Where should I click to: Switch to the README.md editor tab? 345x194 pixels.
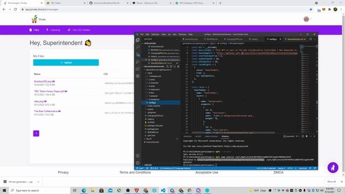(212, 39)
